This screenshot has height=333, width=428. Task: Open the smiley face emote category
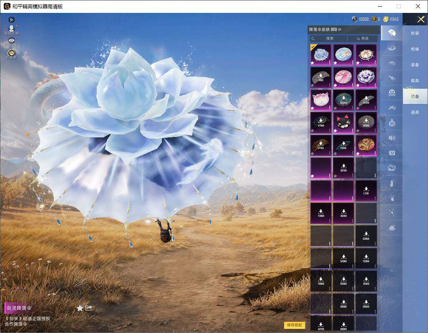(x=392, y=93)
